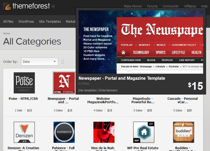Open the Forums link
Viewport: 210px width, 151px height.
click(x=152, y=6)
